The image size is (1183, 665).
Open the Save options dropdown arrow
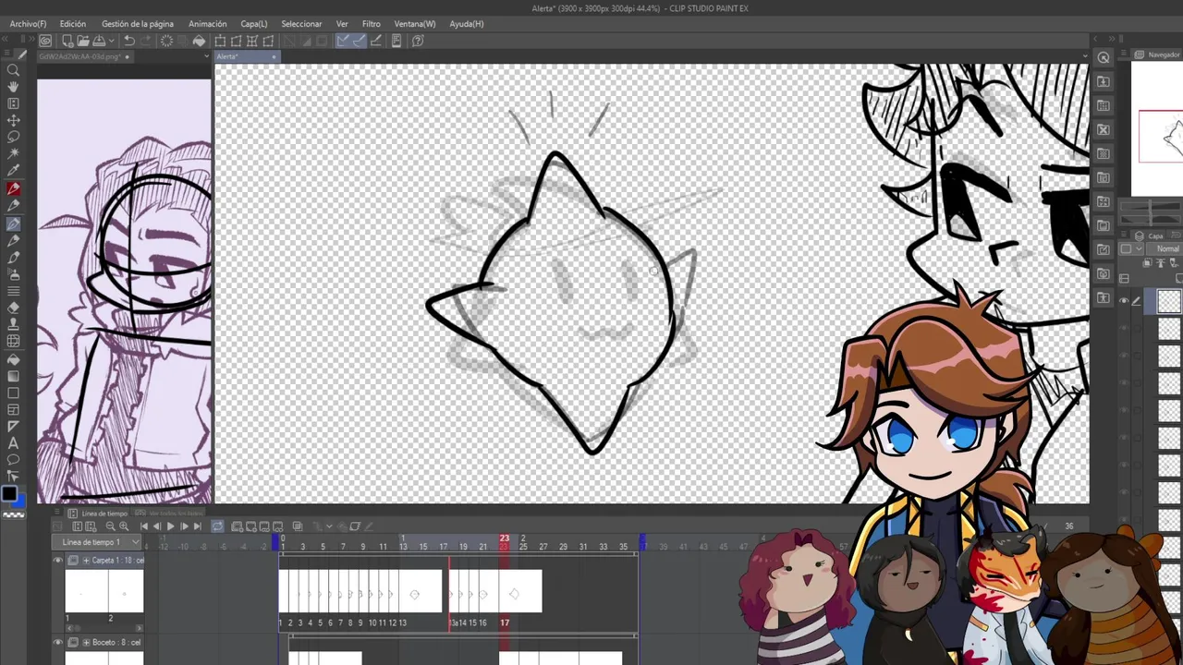tap(111, 41)
